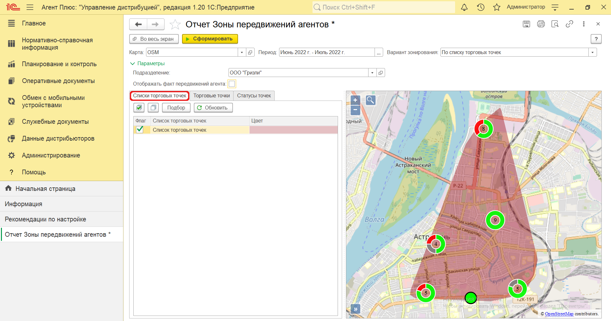This screenshot has height=321, width=611.
Task: Click the global search field
Action: click(x=383, y=7)
